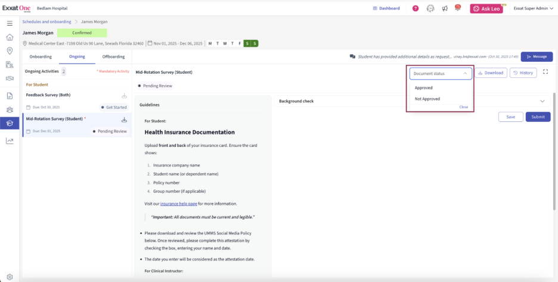Screen dimensions: 558x282
Task: Switch to the Offboarding tab
Action: point(113,57)
